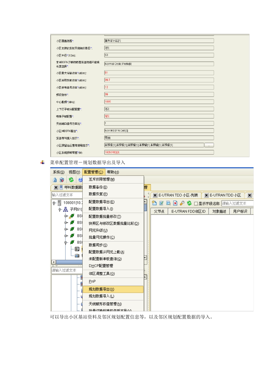This screenshot has width=267, height=379.
Task: Select the subnet icon next to 子网$1
Action: pos(65,209)
